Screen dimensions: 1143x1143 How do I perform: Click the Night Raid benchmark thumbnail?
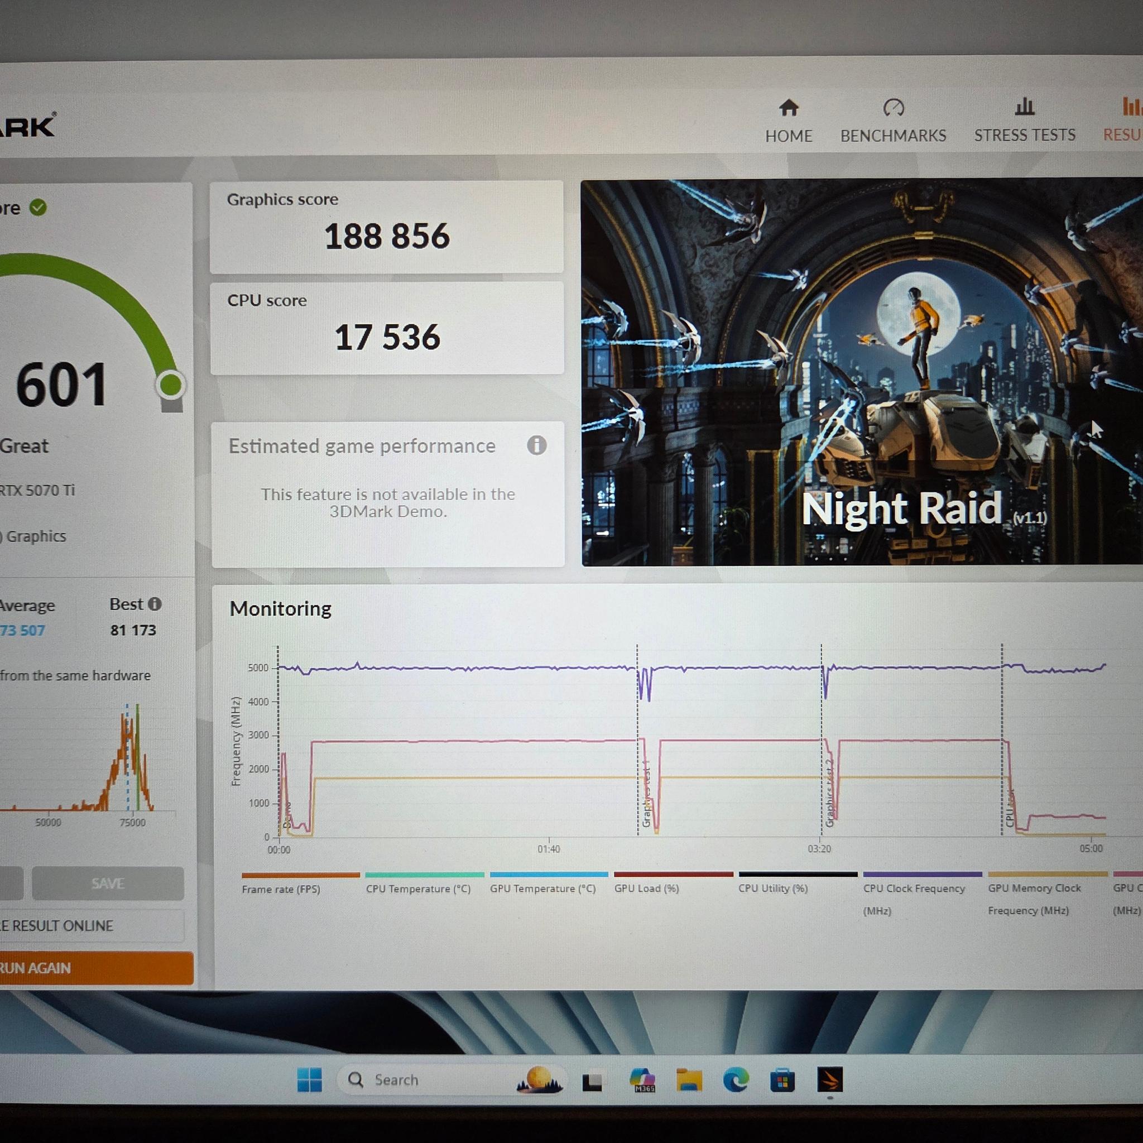[862, 373]
